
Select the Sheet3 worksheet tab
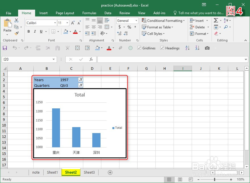click(89, 172)
